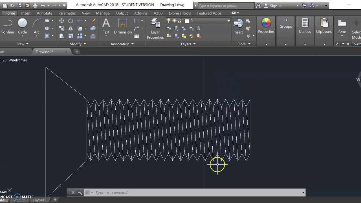Close the Drawing1 file tab
This screenshot has height=203, width=361.
(x=66, y=52)
